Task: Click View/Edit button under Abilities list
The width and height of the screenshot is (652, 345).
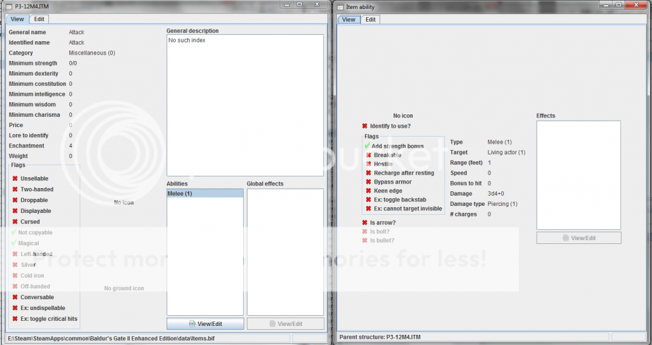Action: pos(205,323)
